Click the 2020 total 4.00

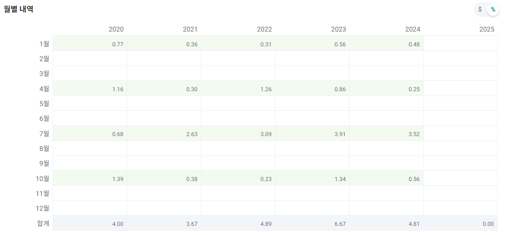coord(118,224)
